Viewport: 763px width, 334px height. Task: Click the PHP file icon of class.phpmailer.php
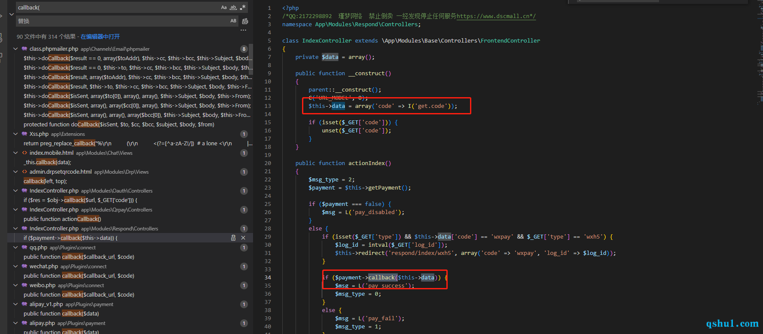pos(24,49)
